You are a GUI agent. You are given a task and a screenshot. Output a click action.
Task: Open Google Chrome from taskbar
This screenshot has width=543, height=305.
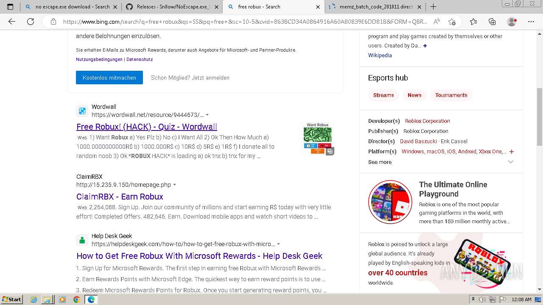pyautogui.click(x=76, y=299)
